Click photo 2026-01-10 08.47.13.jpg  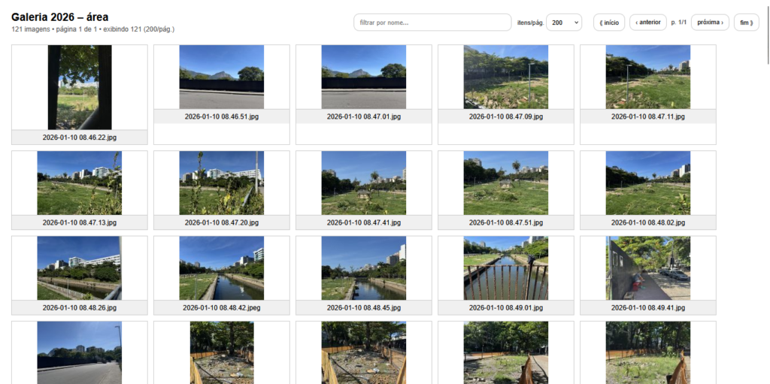pos(79,183)
